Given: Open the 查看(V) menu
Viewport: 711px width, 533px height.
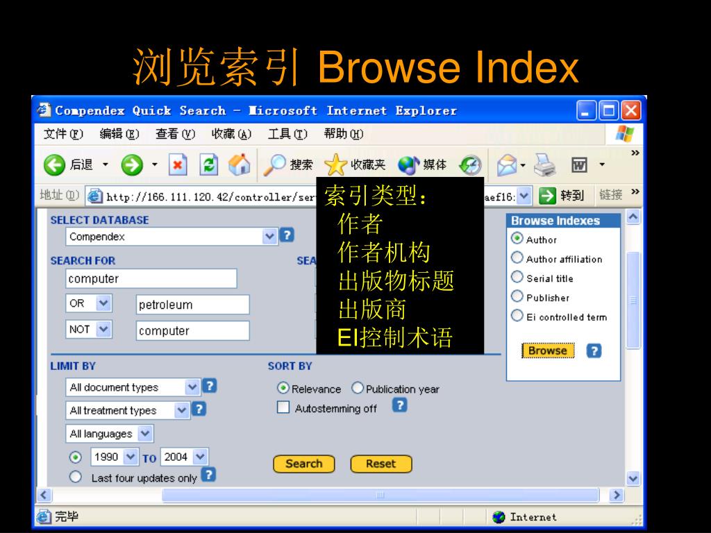Looking at the screenshot, I should coord(175,134).
